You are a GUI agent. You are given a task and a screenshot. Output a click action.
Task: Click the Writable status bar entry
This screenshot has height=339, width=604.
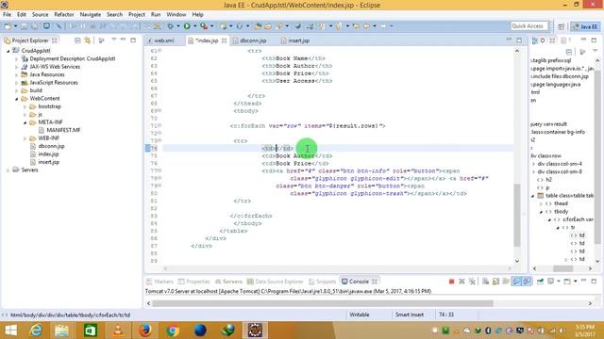point(359,315)
